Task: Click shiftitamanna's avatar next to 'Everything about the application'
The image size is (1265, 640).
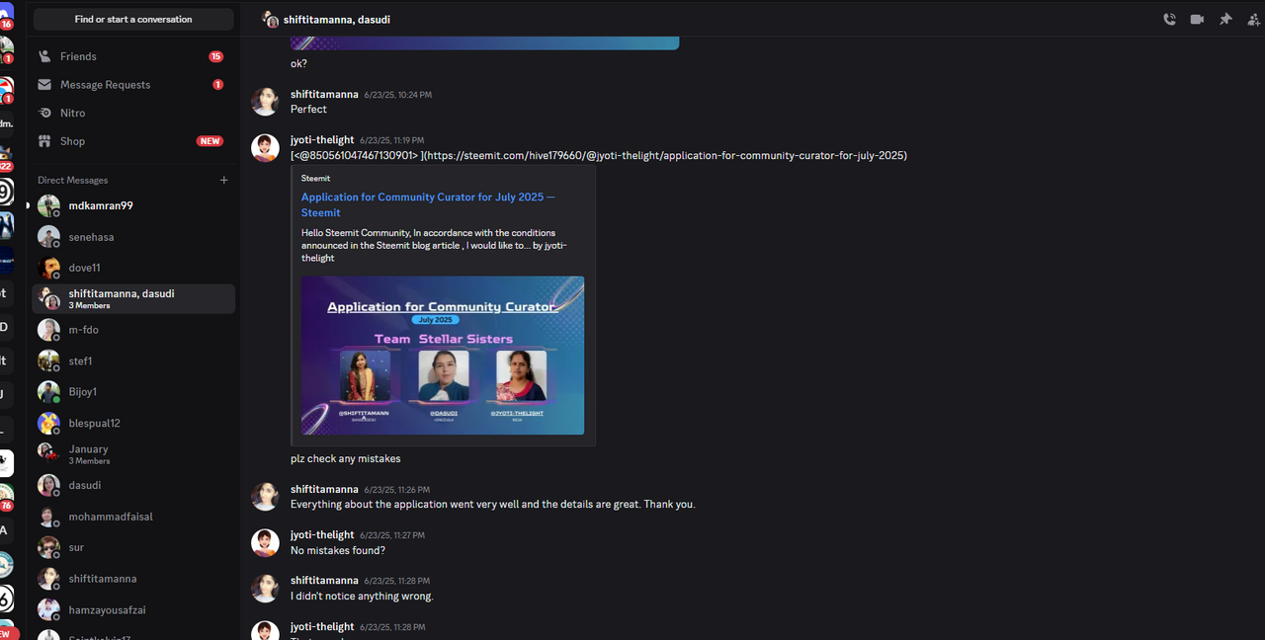Action: point(265,497)
